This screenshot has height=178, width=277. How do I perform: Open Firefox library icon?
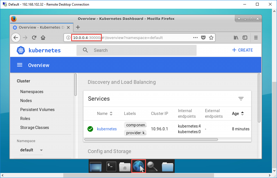tap(236, 38)
